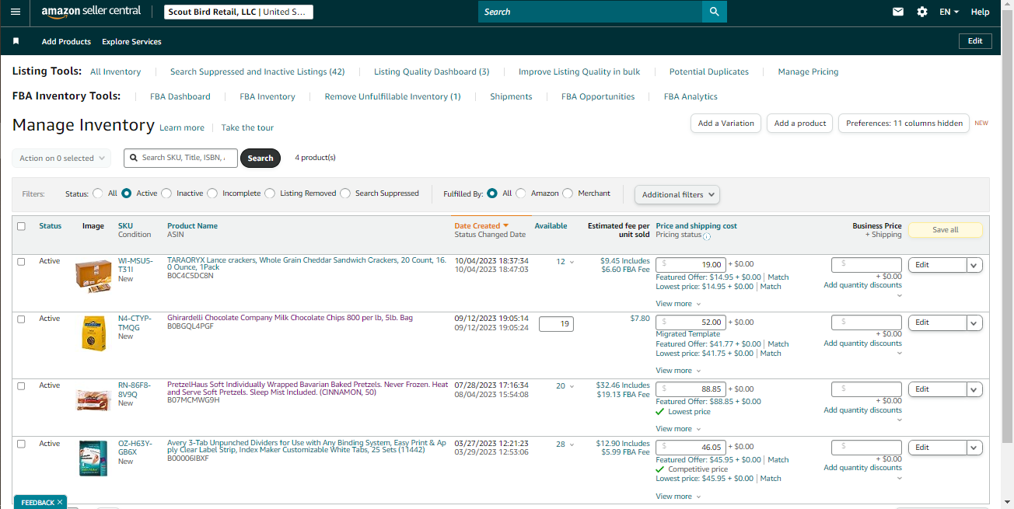Sort by Date Created column header

coord(481,226)
